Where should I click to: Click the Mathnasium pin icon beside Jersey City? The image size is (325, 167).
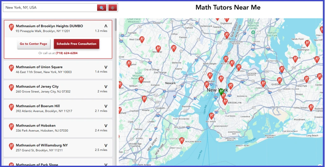point(11,88)
